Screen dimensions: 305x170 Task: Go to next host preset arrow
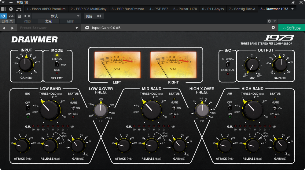tap(29, 16)
